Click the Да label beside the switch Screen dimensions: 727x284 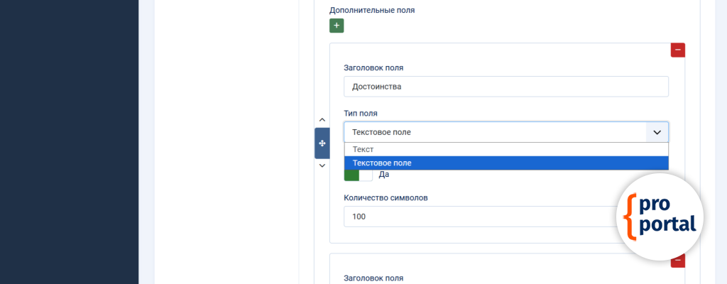point(384,175)
